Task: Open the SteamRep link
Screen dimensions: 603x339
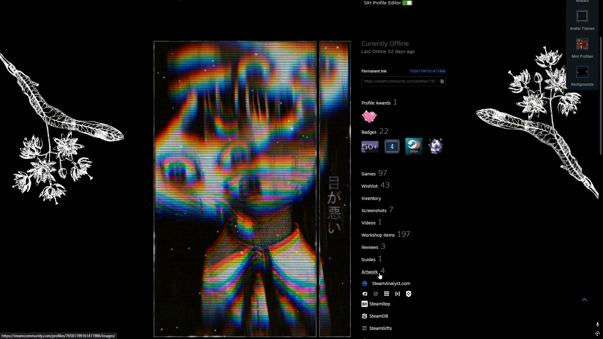Action: 380,304
